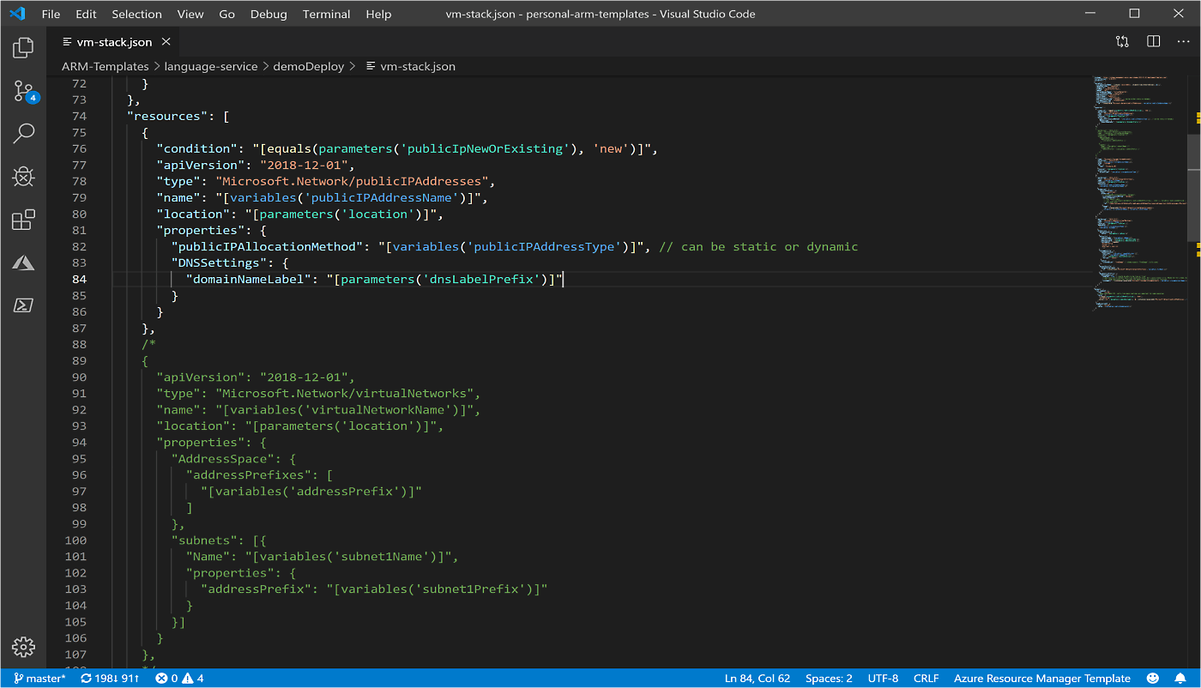This screenshot has height=688, width=1201.
Task: Open the Selection menu
Action: (x=136, y=14)
